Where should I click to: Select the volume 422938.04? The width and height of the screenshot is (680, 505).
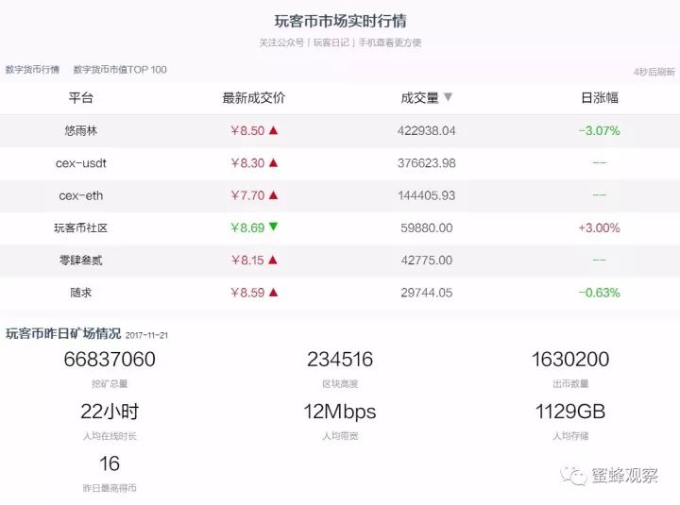pos(426,130)
